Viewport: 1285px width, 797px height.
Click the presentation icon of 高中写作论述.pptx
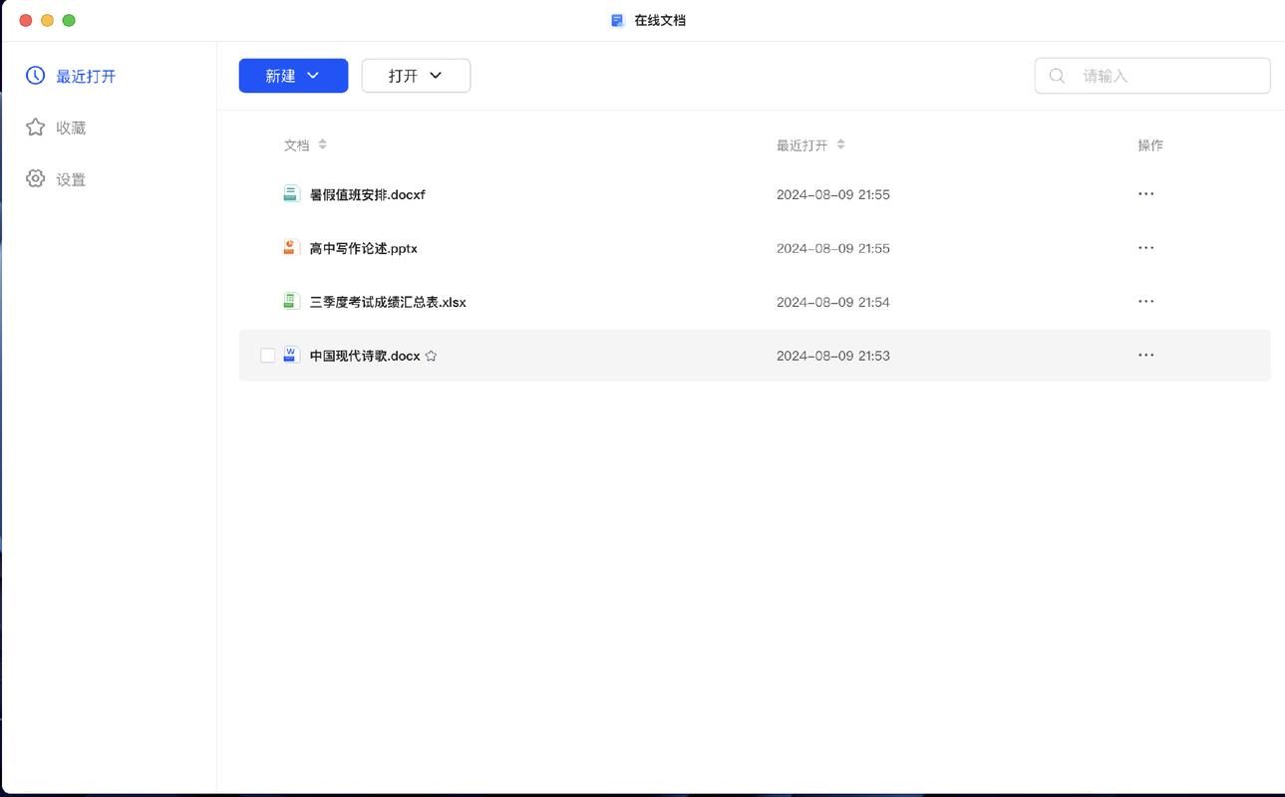coord(291,247)
